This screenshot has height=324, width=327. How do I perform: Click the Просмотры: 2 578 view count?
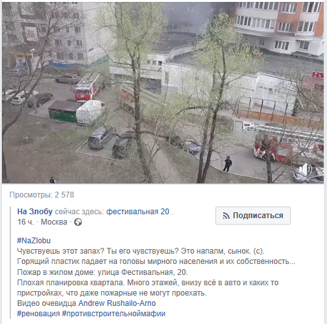coord(42,195)
